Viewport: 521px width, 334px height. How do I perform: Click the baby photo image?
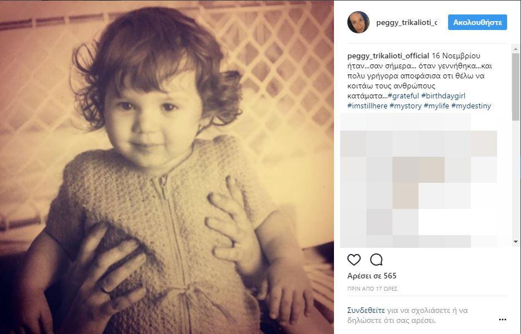tap(167, 167)
